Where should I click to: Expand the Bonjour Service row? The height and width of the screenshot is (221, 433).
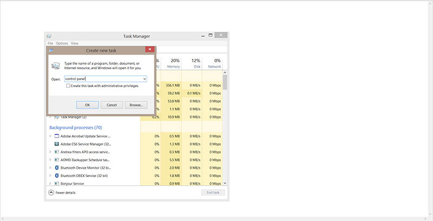tap(50, 184)
